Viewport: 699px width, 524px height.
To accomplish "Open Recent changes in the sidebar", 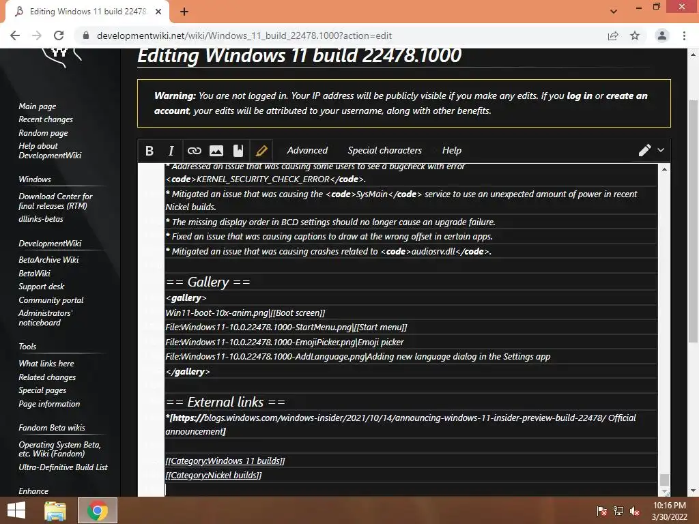I will [46, 119].
